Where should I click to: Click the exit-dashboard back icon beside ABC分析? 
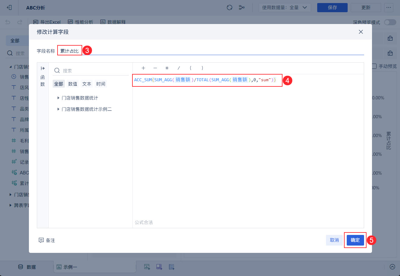coord(9,8)
